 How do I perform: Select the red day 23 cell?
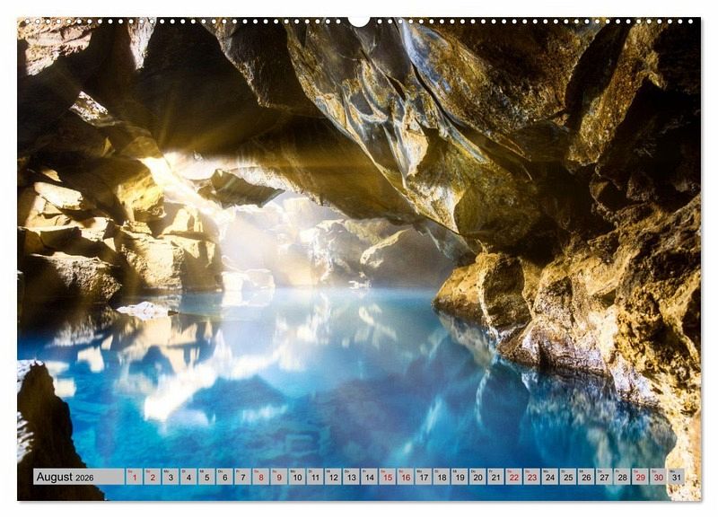pyautogui.click(x=532, y=477)
